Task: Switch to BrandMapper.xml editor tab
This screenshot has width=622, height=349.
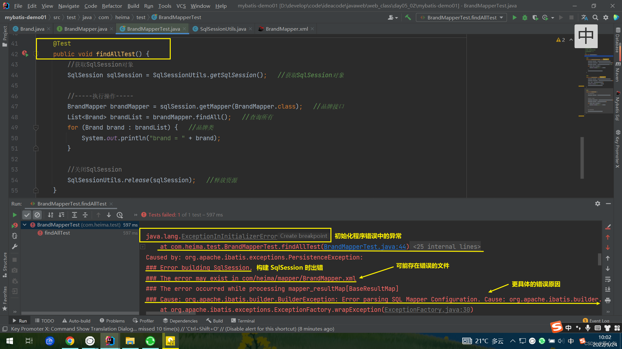Action: click(x=287, y=29)
